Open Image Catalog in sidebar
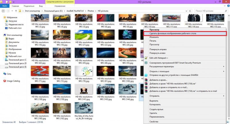Image resolution: width=230 pixels, height=124 pixels. (x=13, y=81)
